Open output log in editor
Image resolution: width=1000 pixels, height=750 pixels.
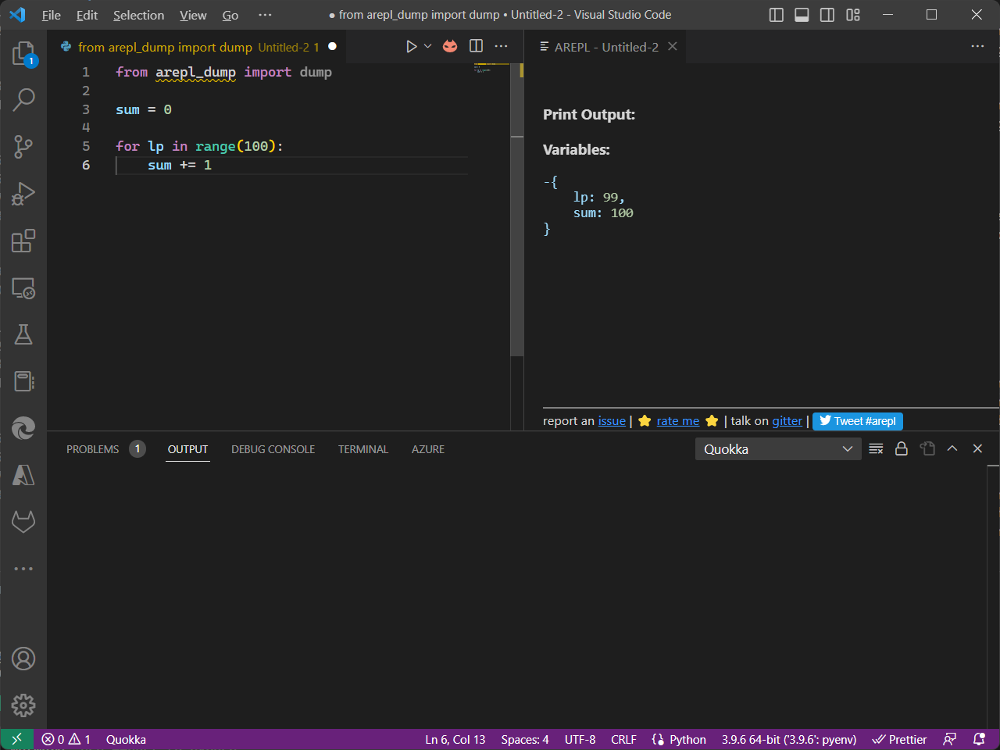pyautogui.click(x=927, y=448)
